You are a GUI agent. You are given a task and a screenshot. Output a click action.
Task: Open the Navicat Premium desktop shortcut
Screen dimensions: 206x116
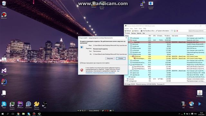(36, 105)
